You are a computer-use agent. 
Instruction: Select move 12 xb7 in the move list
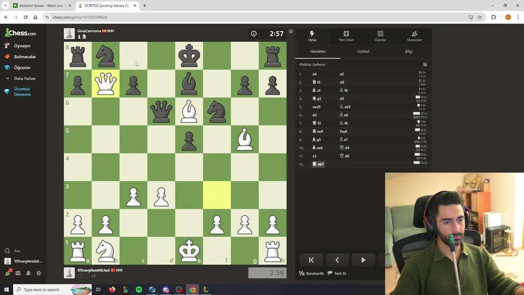(318, 164)
